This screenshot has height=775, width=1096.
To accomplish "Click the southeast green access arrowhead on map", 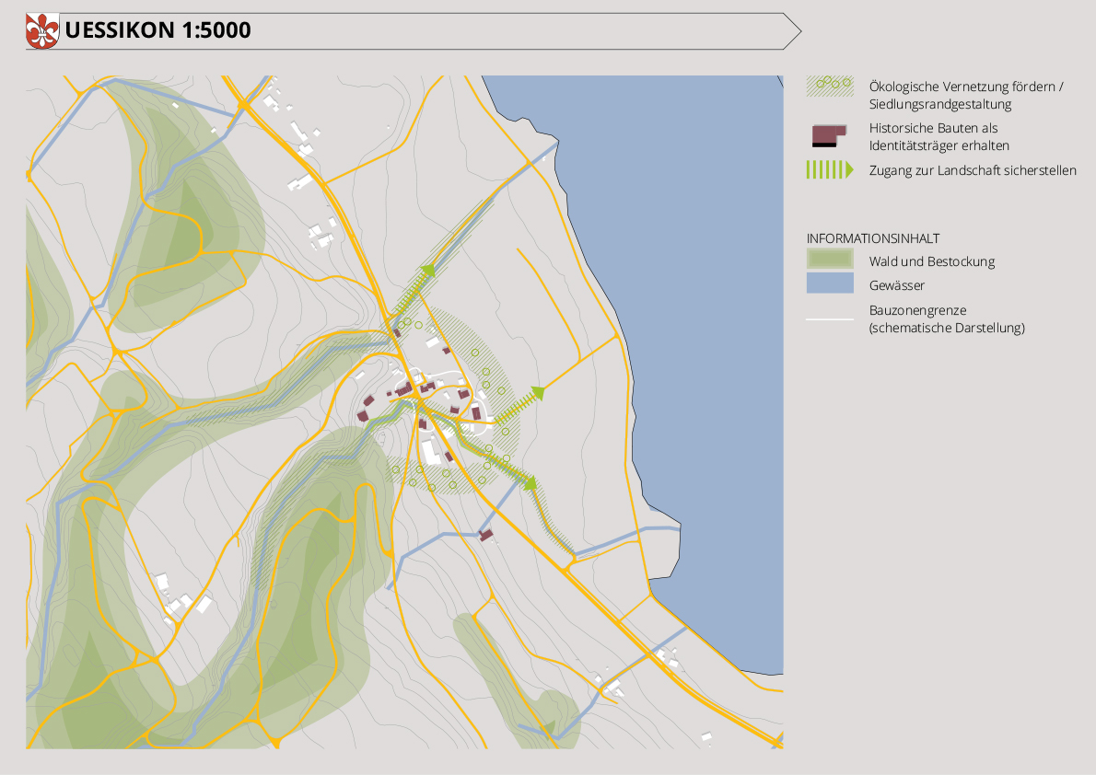I will coord(531,481).
